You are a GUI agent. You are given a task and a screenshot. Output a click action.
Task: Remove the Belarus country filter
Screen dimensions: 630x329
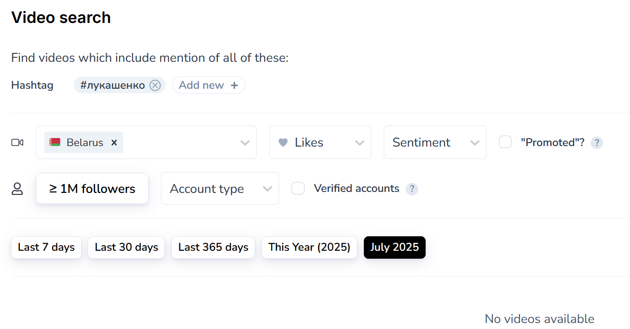pos(114,143)
